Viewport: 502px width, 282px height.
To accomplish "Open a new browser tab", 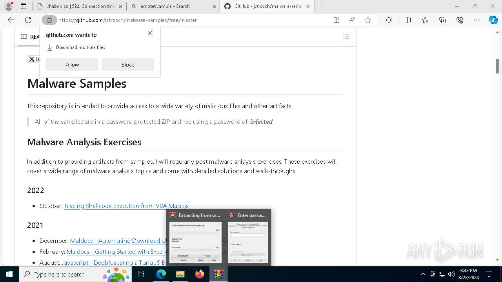I will pos(321,6).
